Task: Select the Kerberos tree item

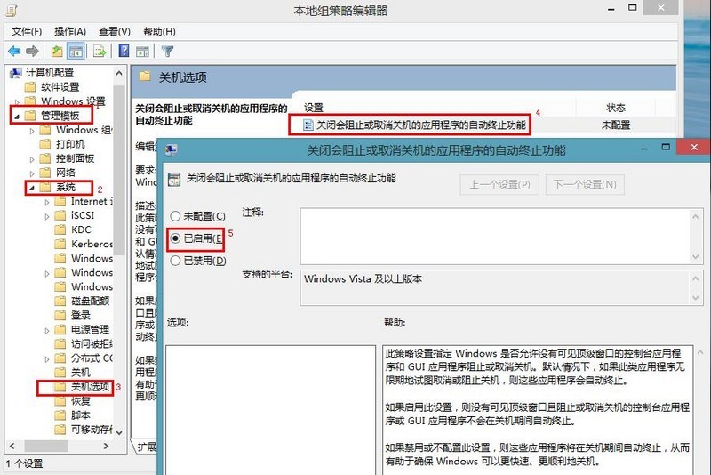Action: point(92,244)
